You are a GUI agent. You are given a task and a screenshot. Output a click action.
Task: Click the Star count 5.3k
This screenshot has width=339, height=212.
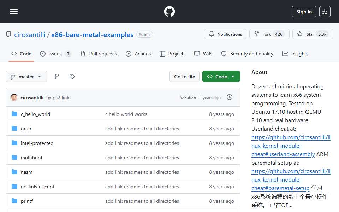pyautogui.click(x=322, y=34)
